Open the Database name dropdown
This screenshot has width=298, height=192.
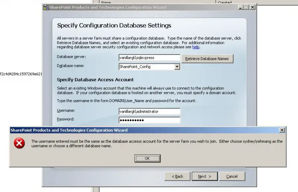[x=177, y=67]
